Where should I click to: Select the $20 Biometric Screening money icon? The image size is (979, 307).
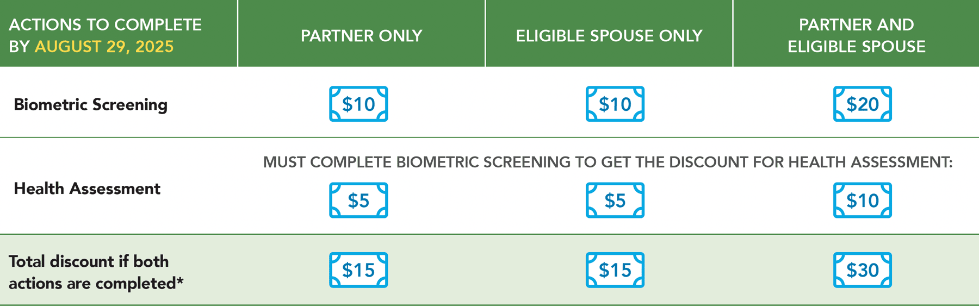[862, 104]
